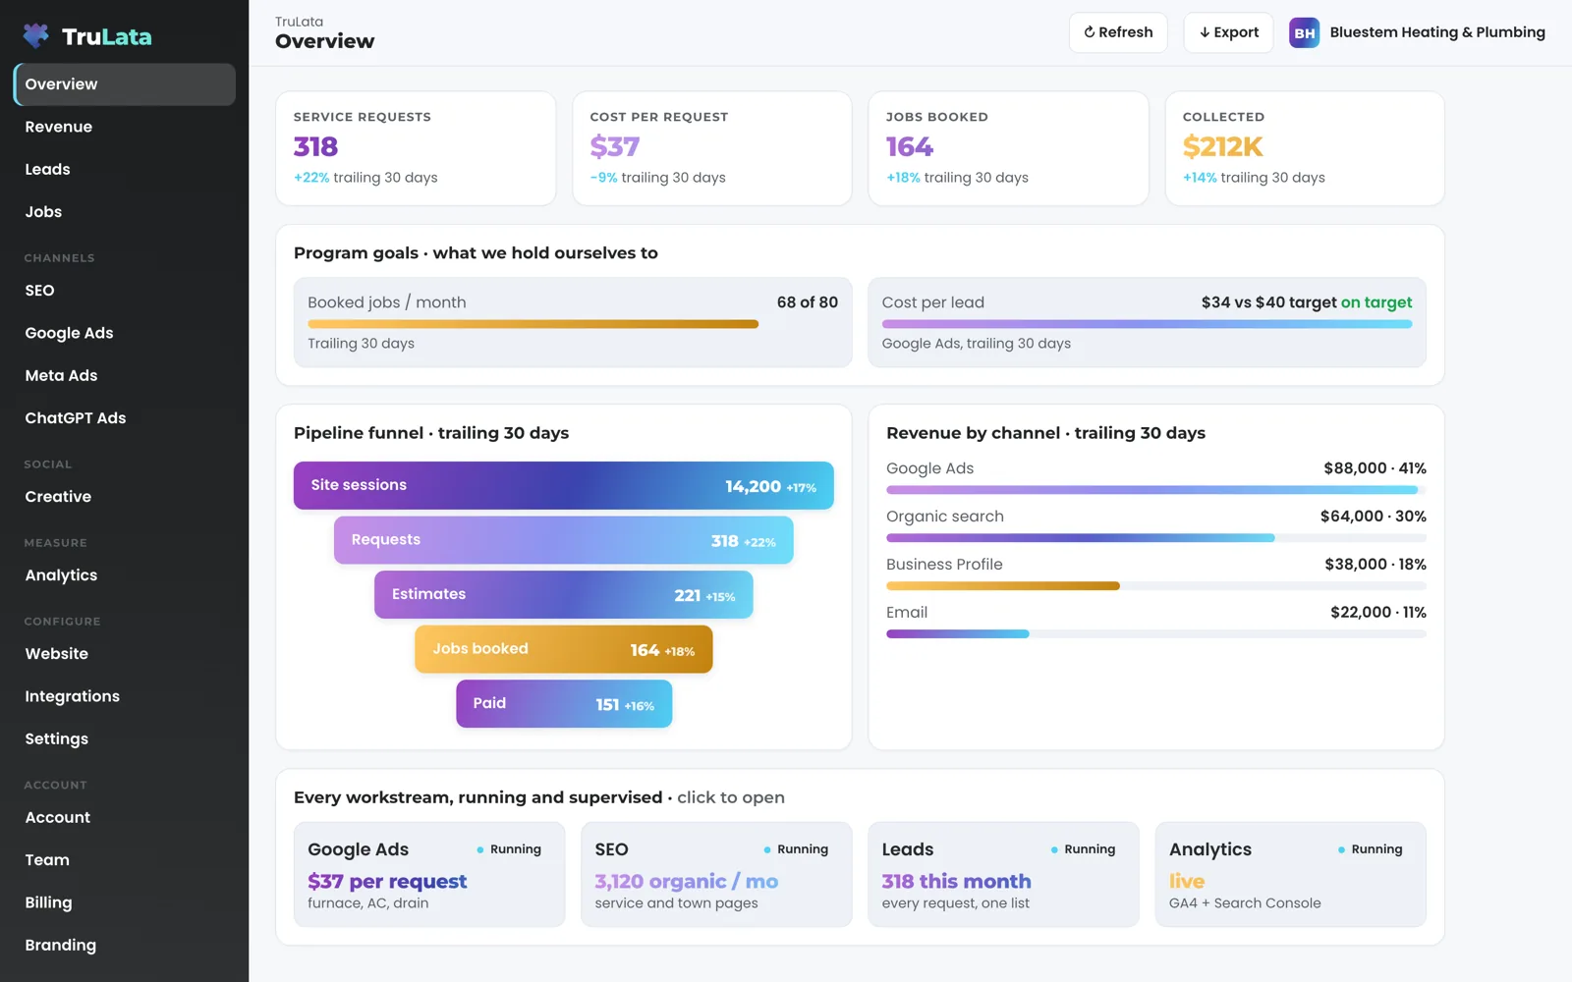Refresh the overview data
The height and width of the screenshot is (982, 1572).
click(1118, 32)
